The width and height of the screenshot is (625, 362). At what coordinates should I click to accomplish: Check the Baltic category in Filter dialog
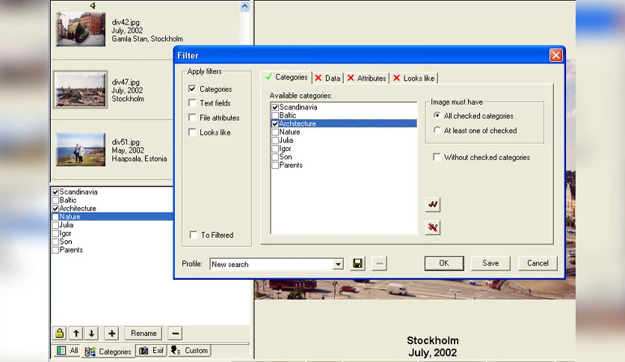tap(275, 116)
